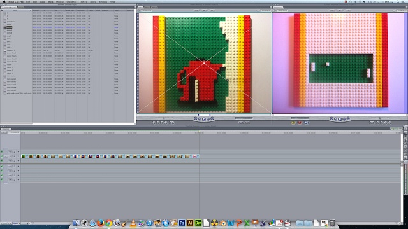The width and height of the screenshot is (408, 229).
Task: Open Microsoft Word from the dock
Action: [x=231, y=223]
